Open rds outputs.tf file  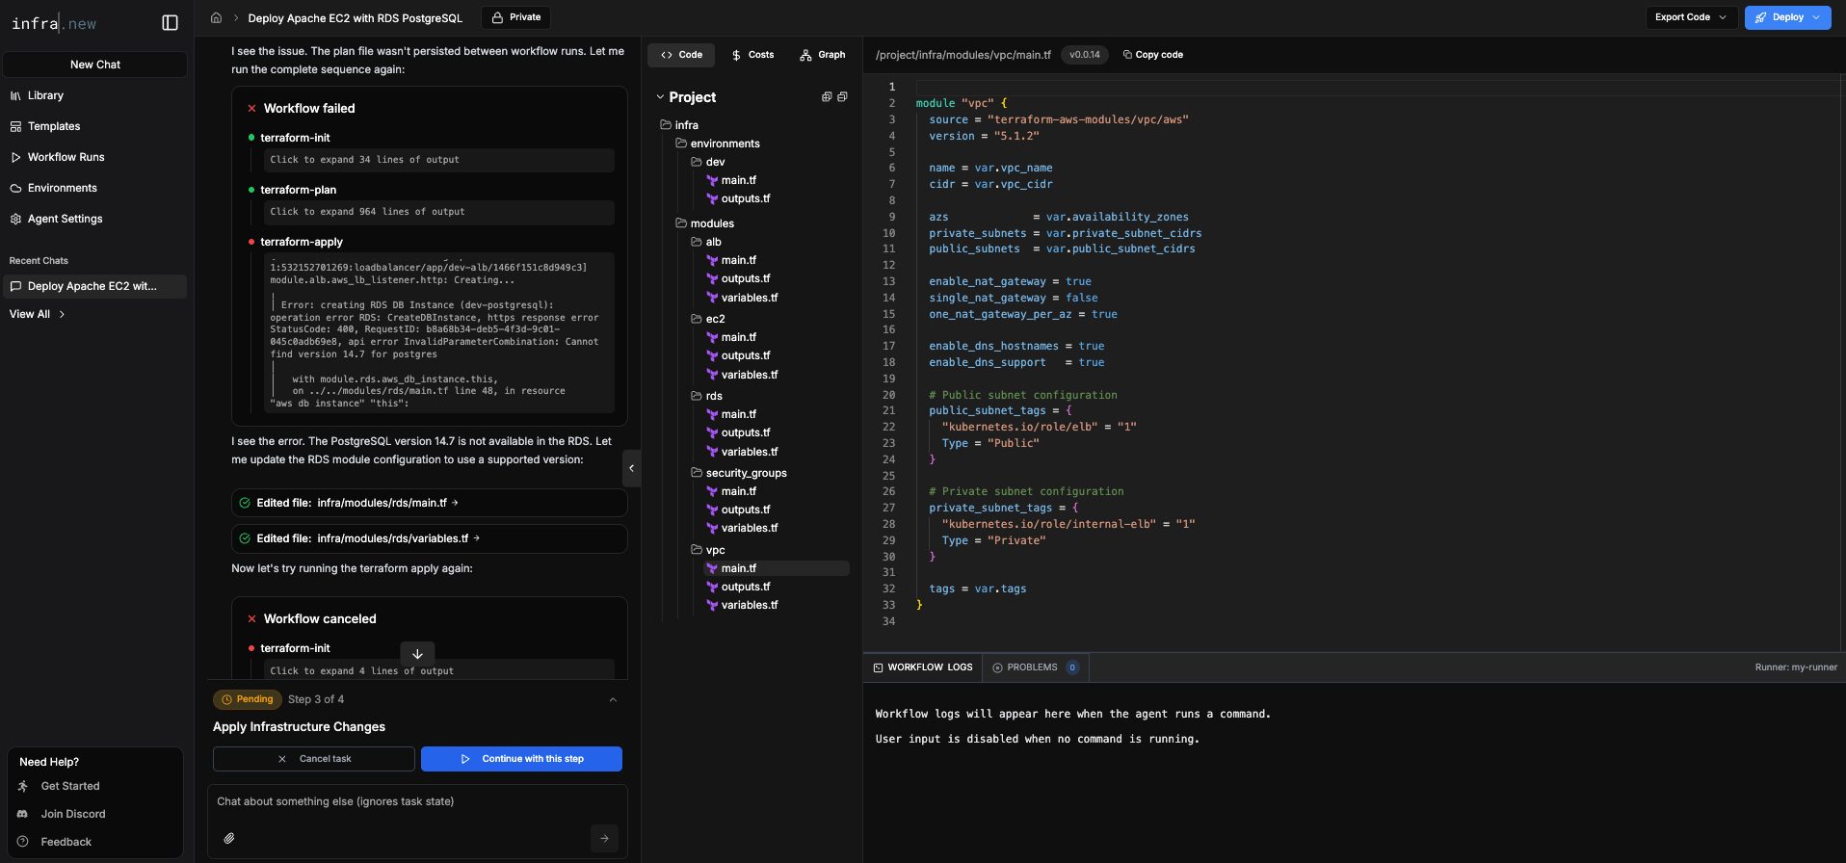pos(739,432)
